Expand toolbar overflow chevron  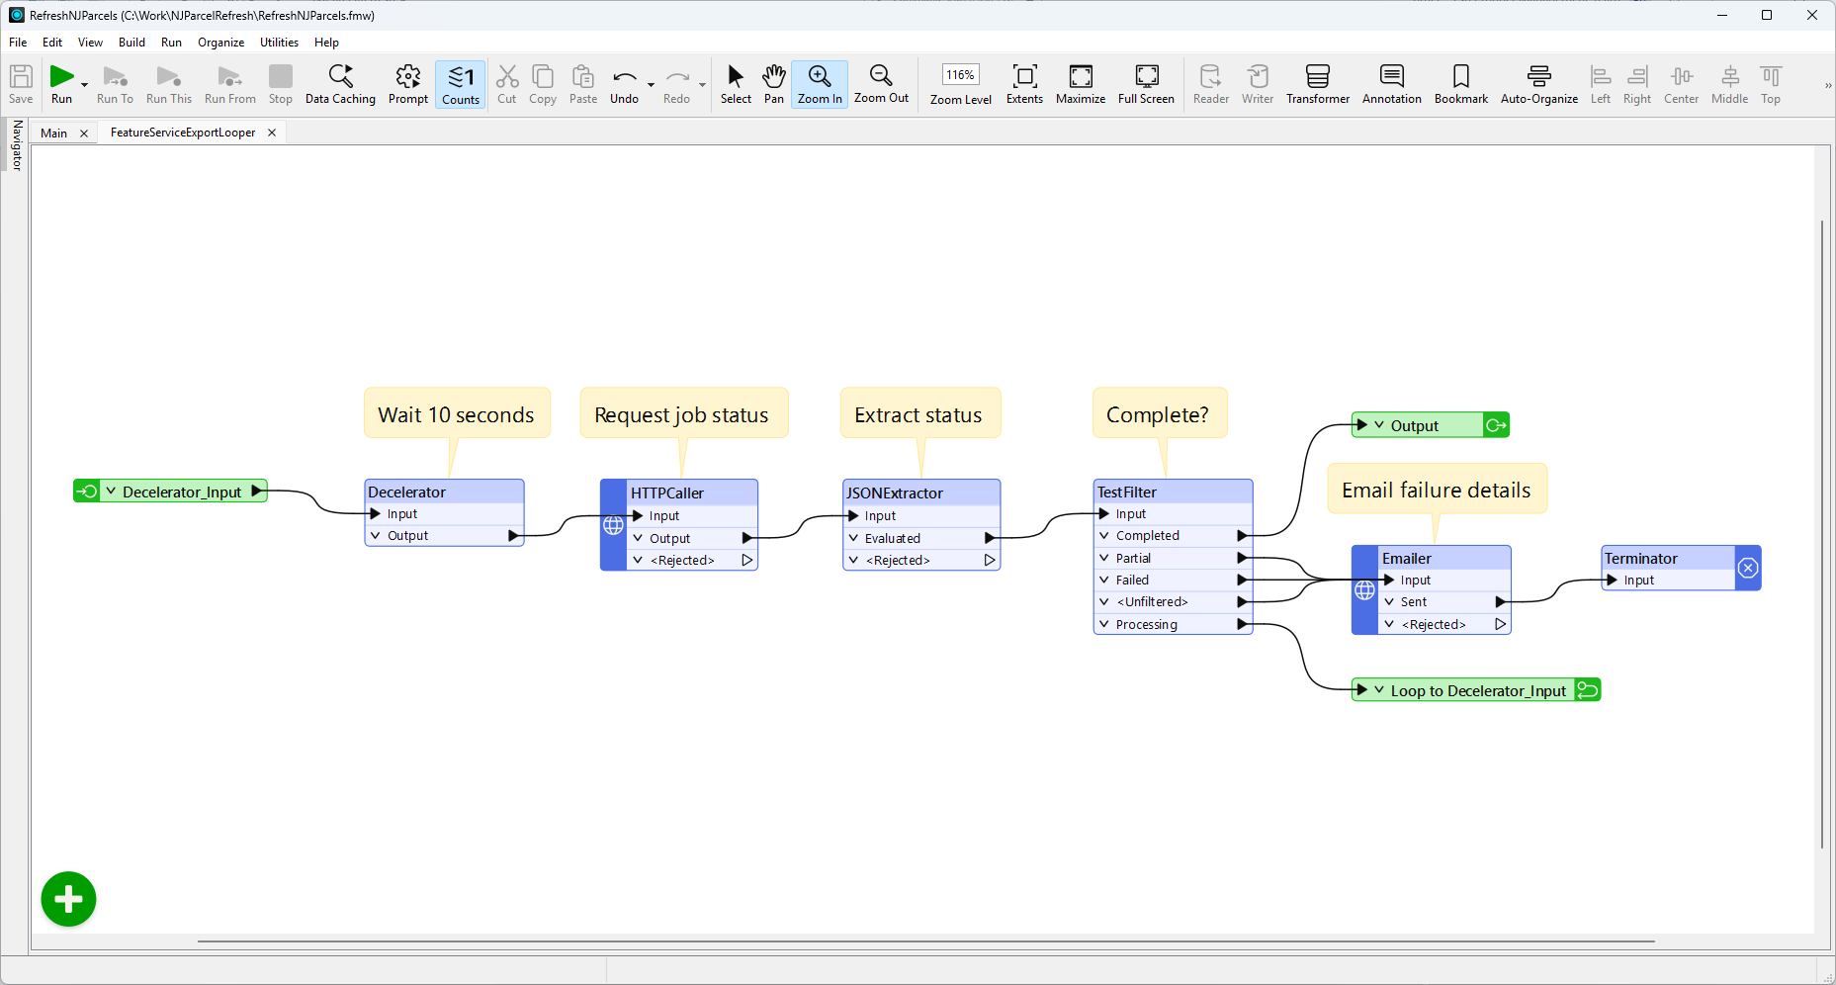(1828, 85)
